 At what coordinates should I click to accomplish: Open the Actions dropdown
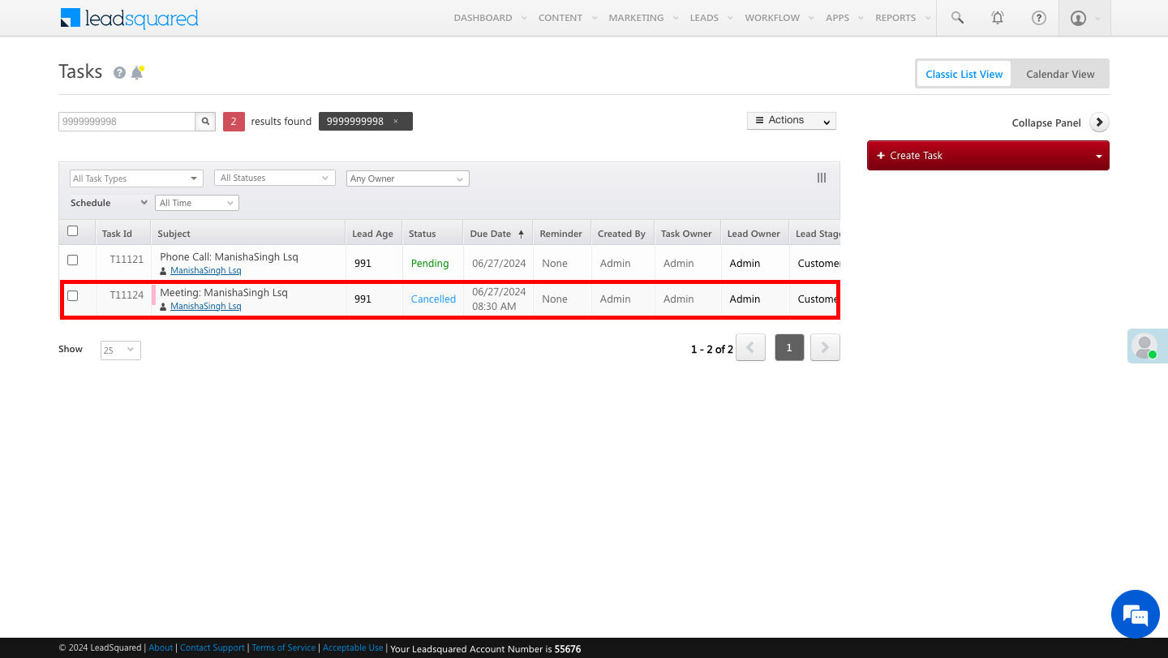point(792,121)
